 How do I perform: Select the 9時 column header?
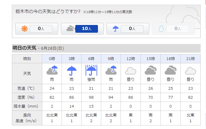(x=111, y=59)
